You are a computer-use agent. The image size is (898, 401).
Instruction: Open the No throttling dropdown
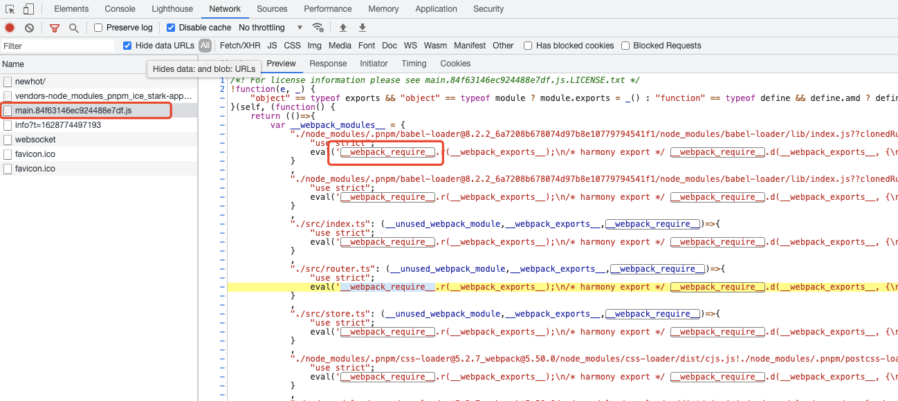[x=270, y=27]
